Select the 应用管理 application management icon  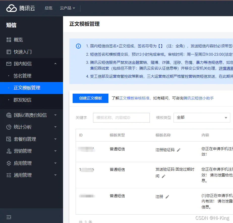tap(9, 163)
